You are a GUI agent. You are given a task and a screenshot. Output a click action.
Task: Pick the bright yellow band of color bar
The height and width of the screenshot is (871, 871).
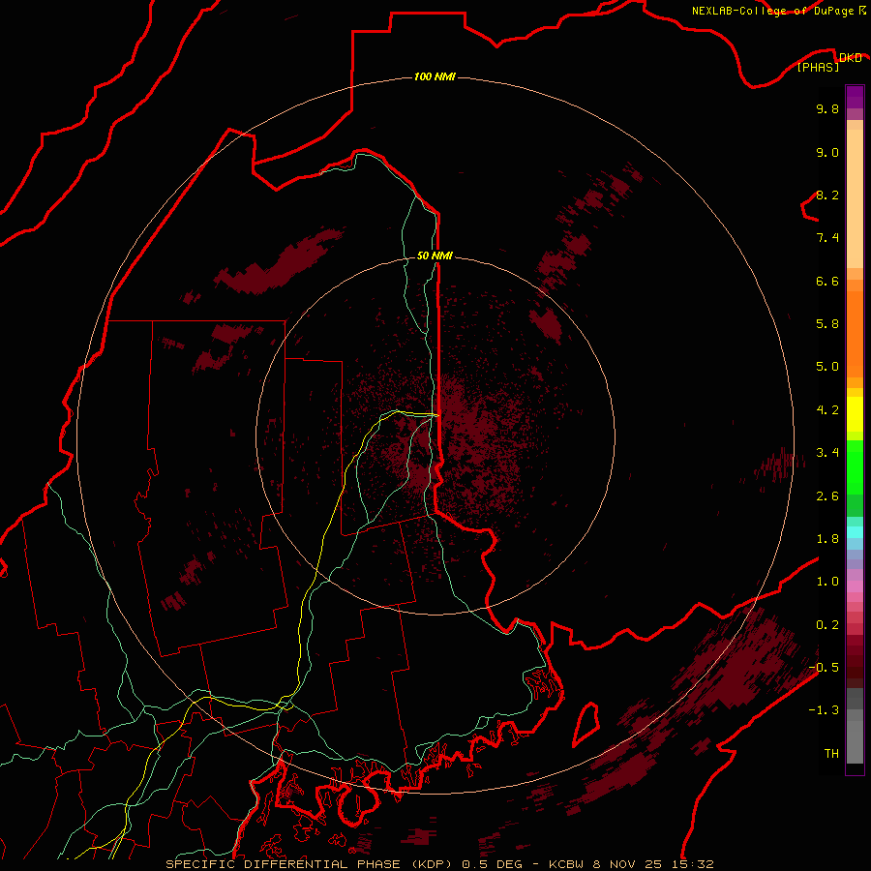[855, 414]
